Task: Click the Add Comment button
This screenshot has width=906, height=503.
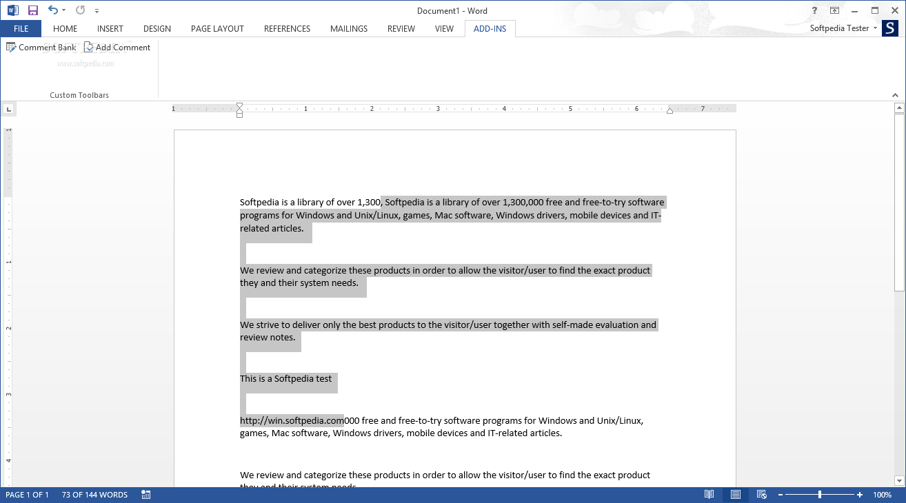Action: (117, 48)
